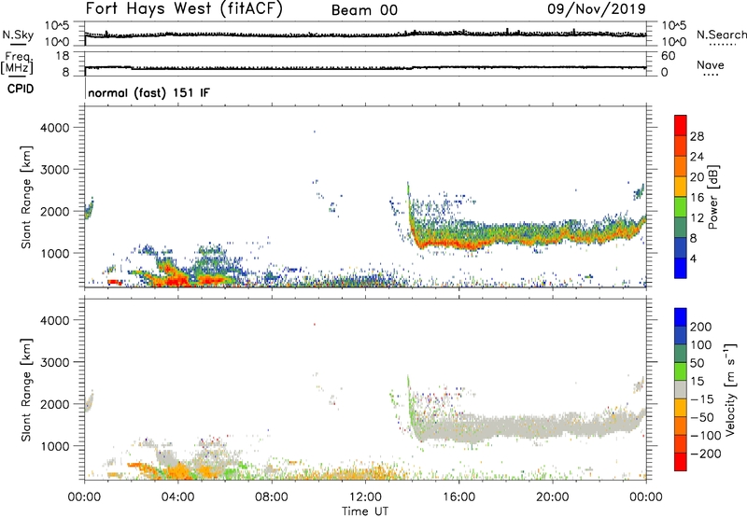Click the 'Power [dB]' color bar label
Viewport: 747px width, 517px height.
712,197
